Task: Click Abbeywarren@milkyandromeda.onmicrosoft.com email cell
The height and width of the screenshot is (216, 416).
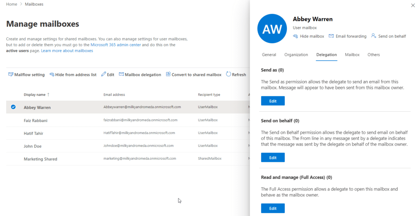Action: click(x=142, y=107)
